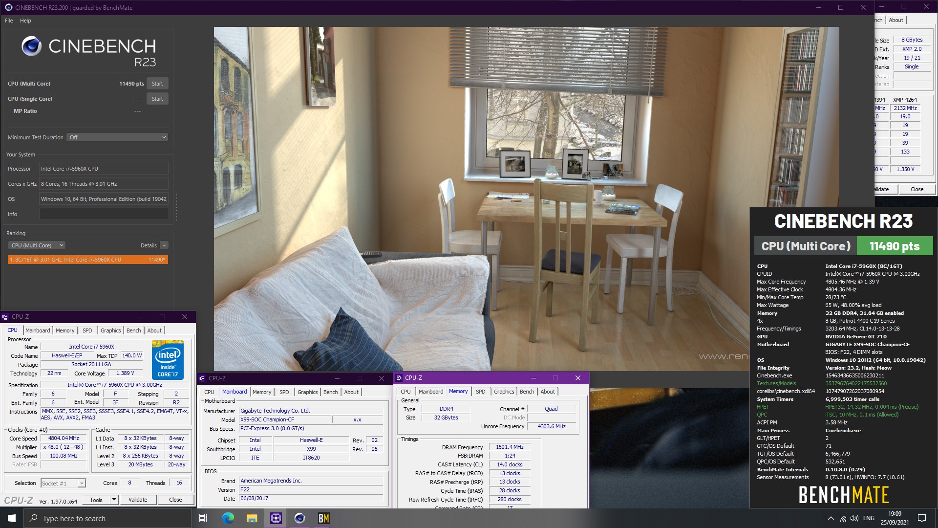Click the DRAM Frequency value 1601.4 MHz
Screen dimensions: 938x528
(510, 447)
